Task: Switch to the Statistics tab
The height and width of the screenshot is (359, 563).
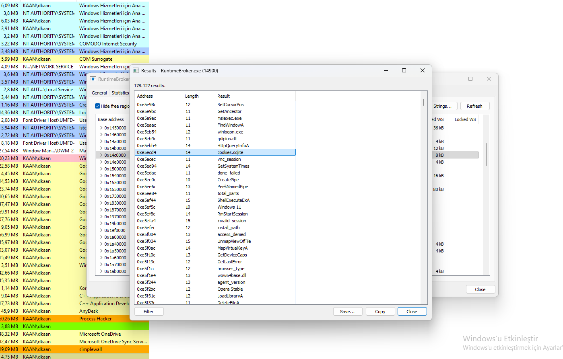Action: [120, 93]
